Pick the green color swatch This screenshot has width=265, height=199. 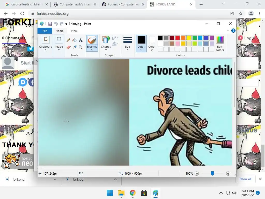[195, 38]
